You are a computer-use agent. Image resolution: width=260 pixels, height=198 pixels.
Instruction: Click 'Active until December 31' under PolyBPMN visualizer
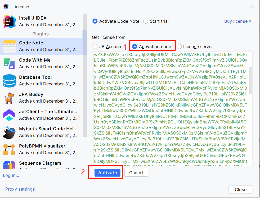click(x=49, y=153)
